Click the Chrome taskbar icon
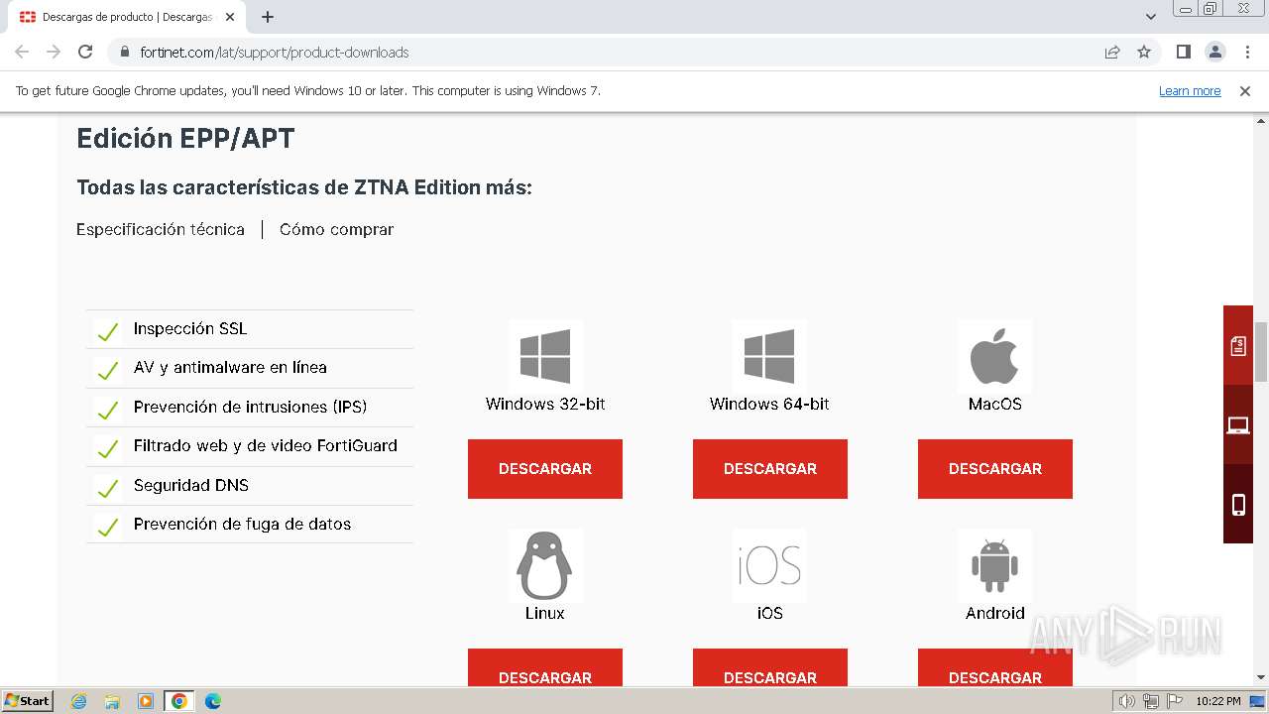Screen dimensions: 1269x714 click(x=178, y=701)
